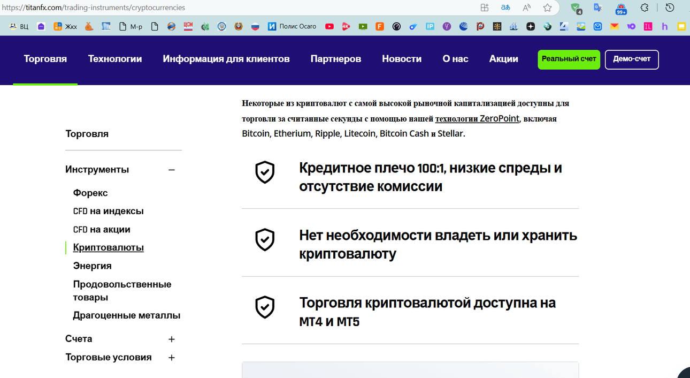Open the orange F bookmark icon
This screenshot has width=690, height=378.
(x=380, y=26)
